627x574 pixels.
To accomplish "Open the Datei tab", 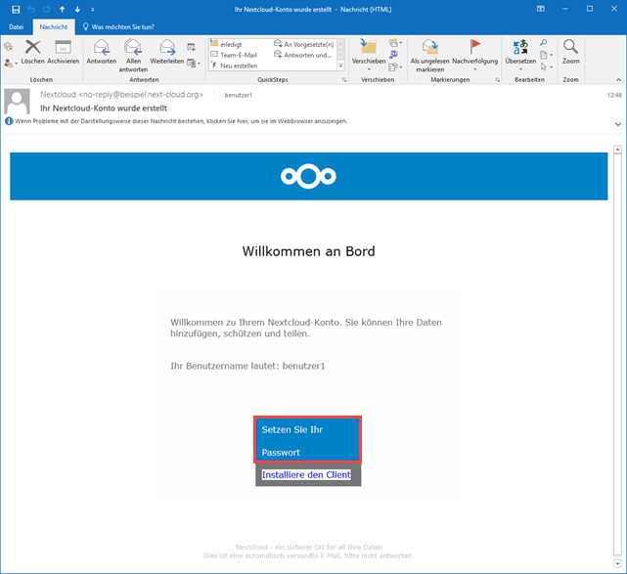I will click(16, 26).
